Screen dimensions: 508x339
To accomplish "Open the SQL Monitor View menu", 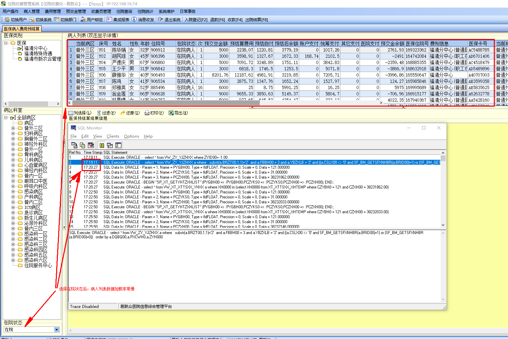I will pyautogui.click(x=98, y=136).
